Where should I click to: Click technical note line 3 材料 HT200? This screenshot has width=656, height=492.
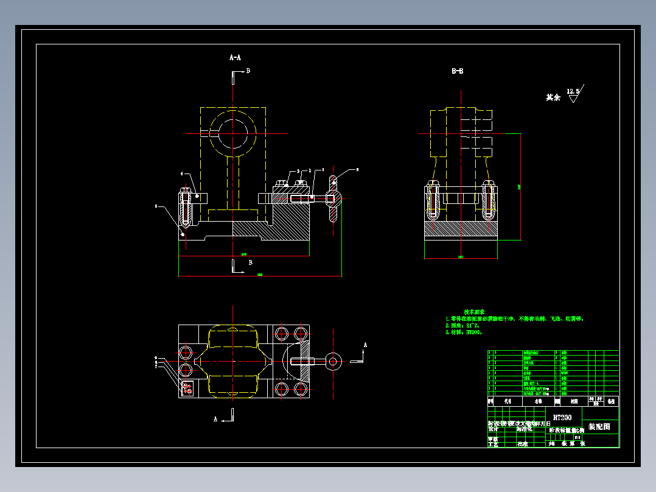click(x=464, y=332)
